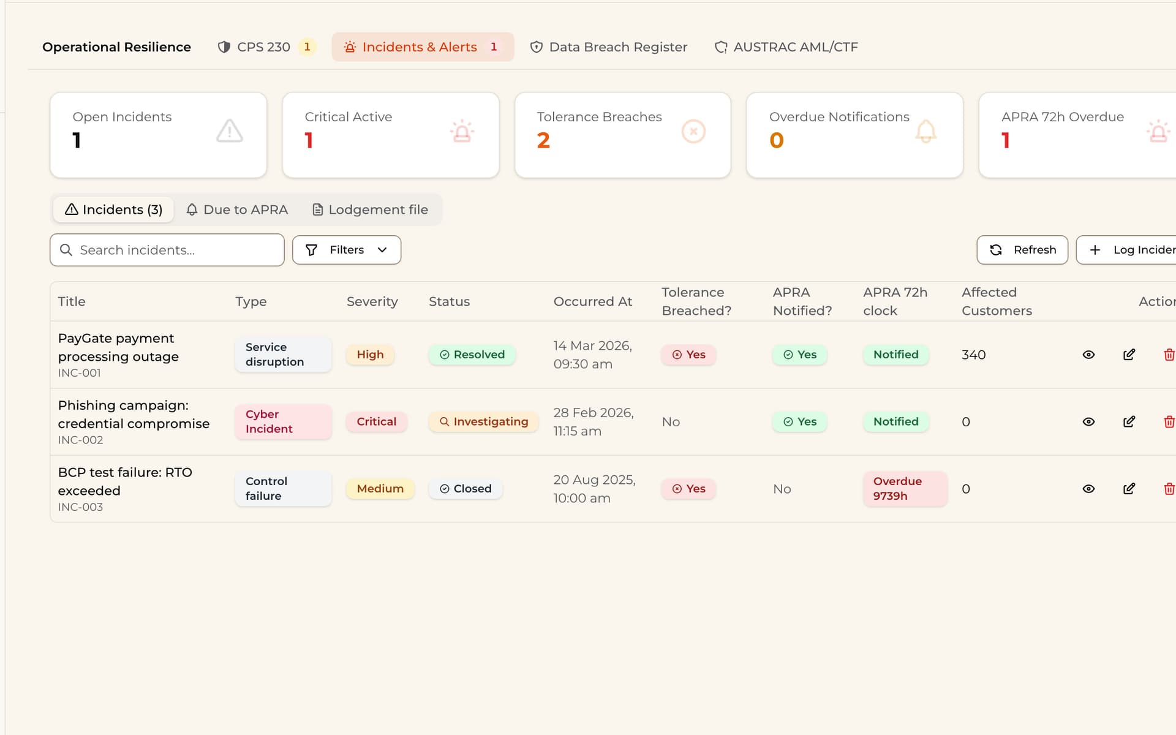This screenshot has height=735, width=1176.
Task: Click the High severity badge
Action: [x=371, y=355]
